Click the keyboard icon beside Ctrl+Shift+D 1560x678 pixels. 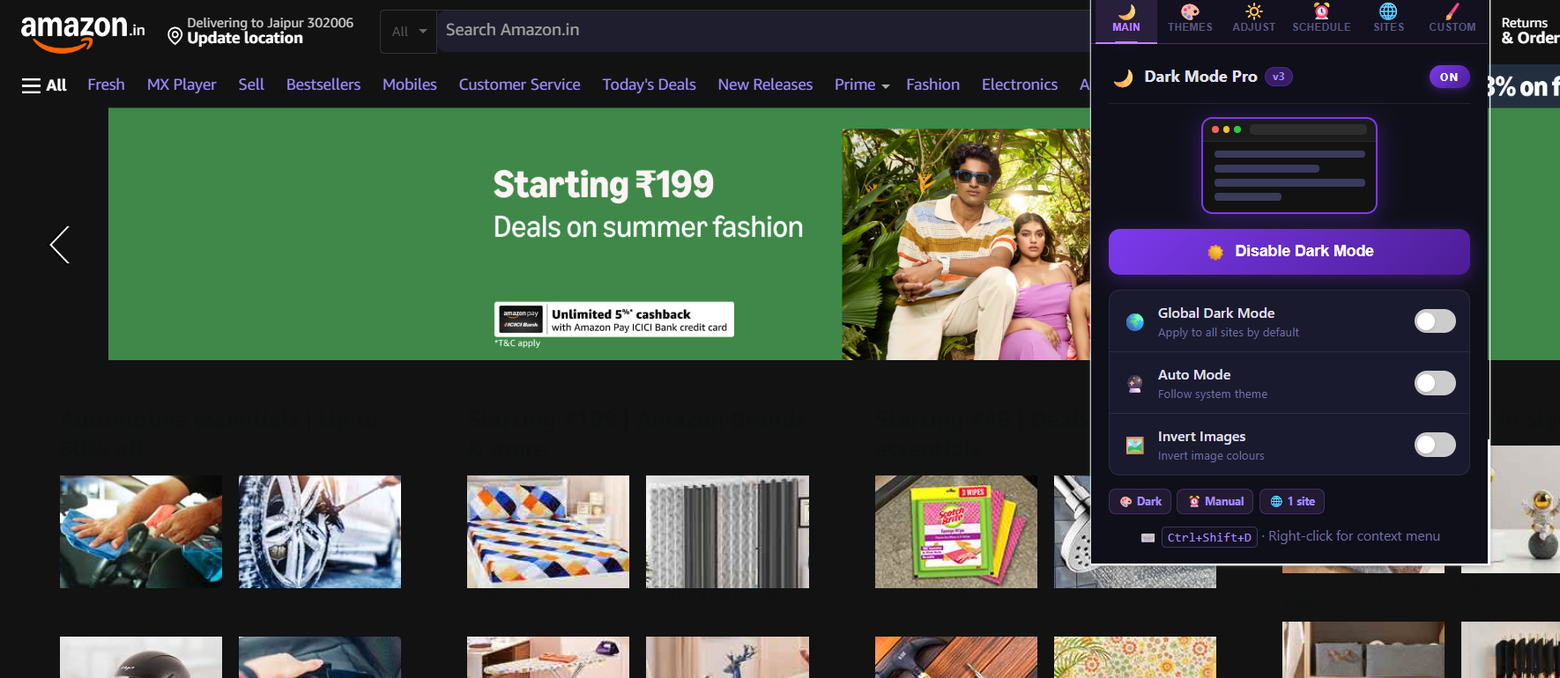coord(1148,538)
